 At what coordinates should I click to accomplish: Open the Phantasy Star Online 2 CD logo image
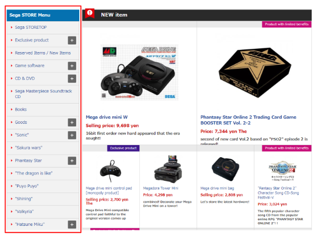click(x=283, y=171)
